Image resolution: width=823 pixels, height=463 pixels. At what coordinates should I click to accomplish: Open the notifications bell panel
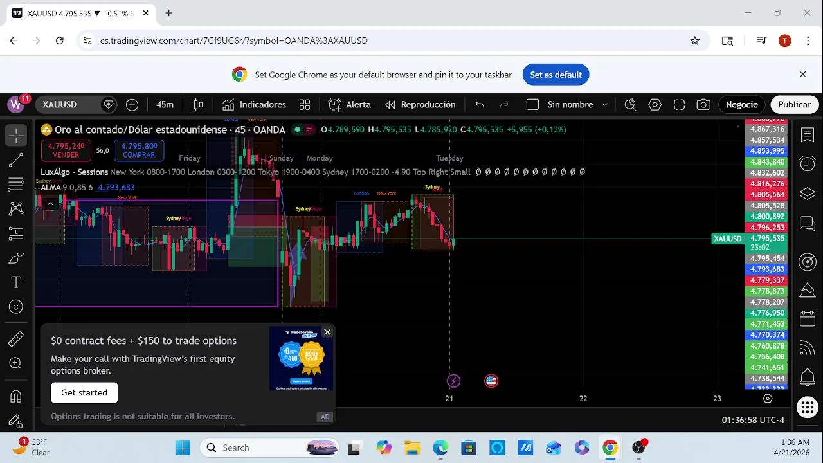point(808,377)
